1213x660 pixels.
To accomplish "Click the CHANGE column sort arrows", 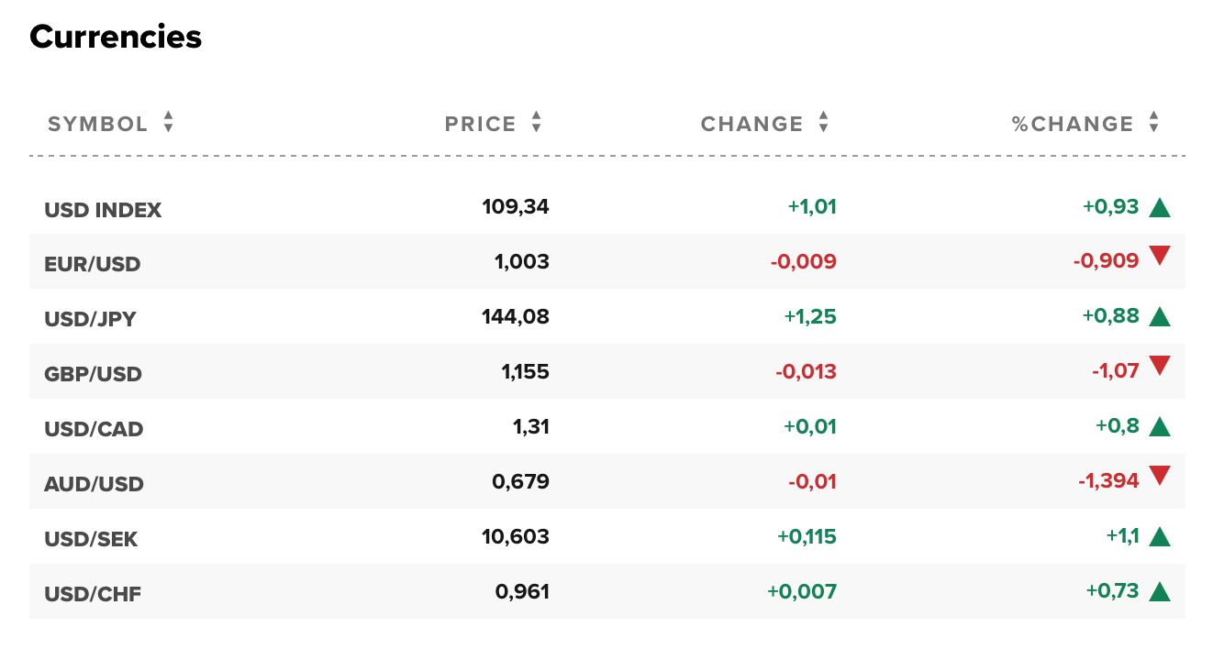I will coord(823,122).
